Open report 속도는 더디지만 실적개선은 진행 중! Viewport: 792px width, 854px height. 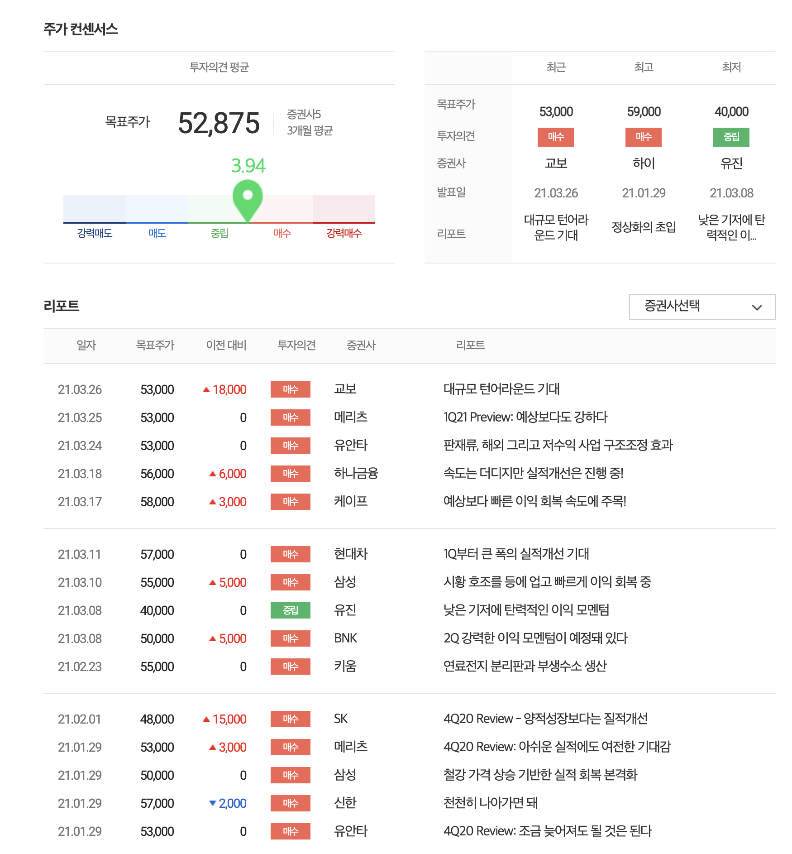pyautogui.click(x=534, y=473)
